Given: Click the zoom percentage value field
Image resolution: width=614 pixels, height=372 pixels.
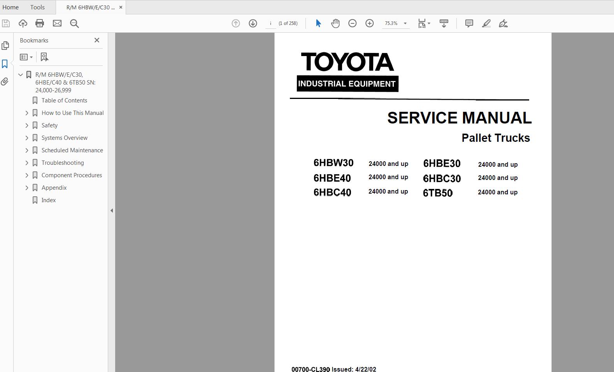Looking at the screenshot, I should coord(391,23).
